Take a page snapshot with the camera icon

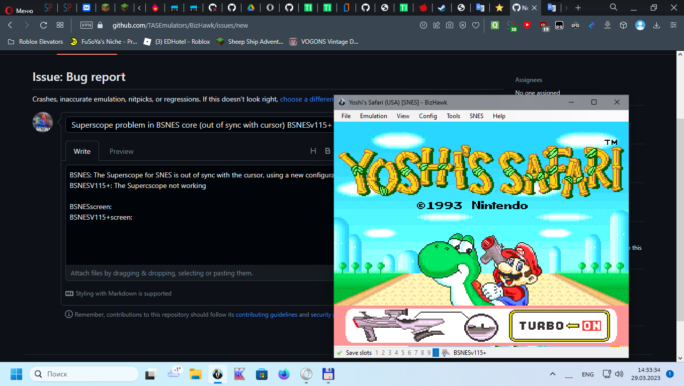click(450, 25)
